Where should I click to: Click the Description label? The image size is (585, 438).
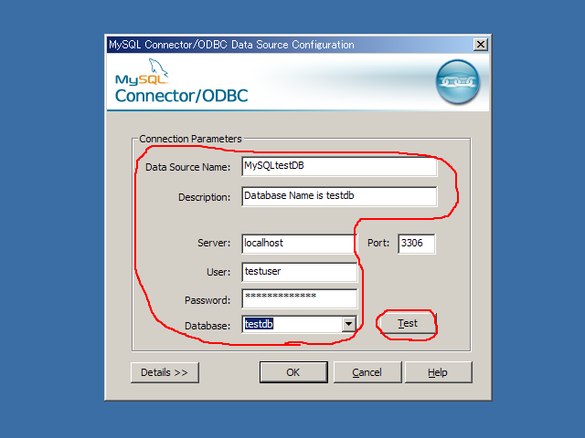(204, 197)
